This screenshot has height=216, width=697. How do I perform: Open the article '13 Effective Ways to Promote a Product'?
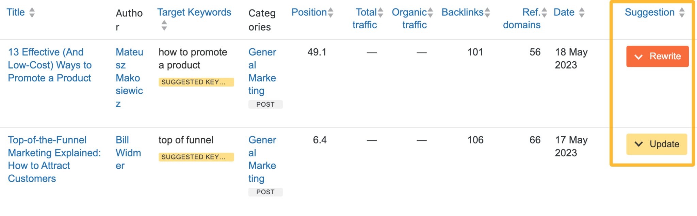pos(50,65)
